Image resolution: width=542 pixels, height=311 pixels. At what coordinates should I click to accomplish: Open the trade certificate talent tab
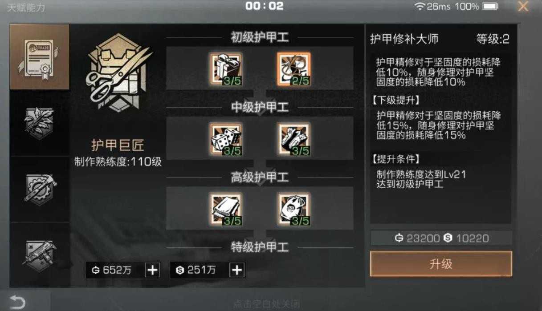point(40,57)
